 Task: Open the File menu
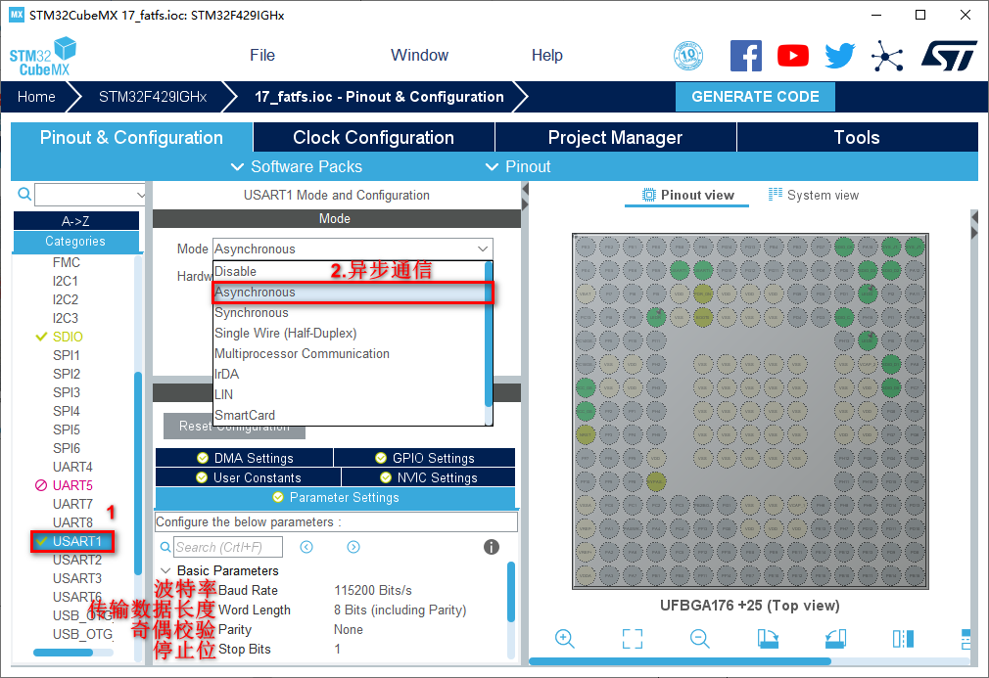262,56
